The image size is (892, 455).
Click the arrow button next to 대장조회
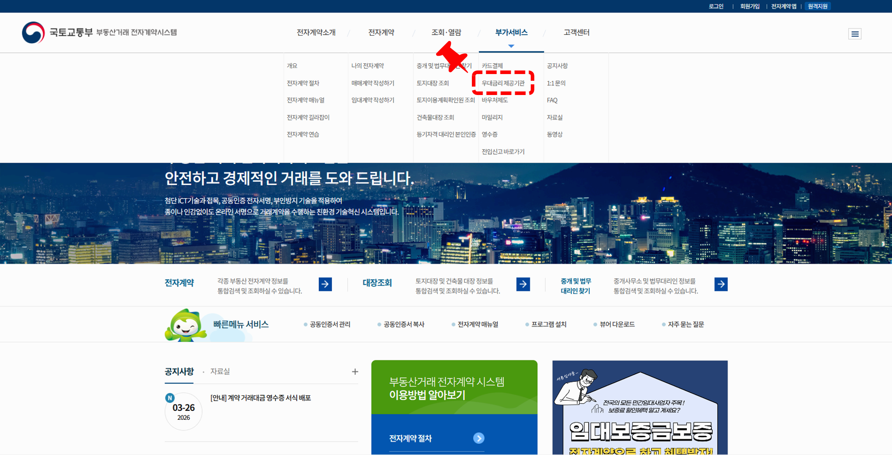click(x=523, y=284)
